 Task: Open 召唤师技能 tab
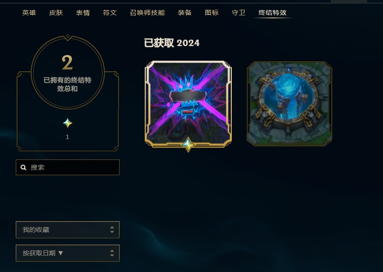pyautogui.click(x=147, y=12)
